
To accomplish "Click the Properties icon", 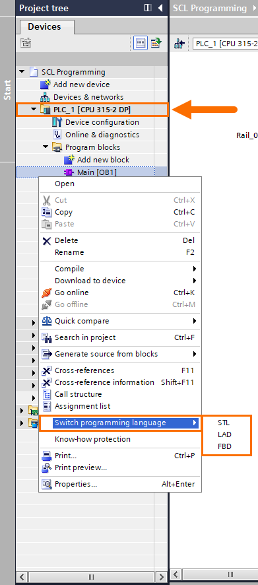I will point(47,484).
